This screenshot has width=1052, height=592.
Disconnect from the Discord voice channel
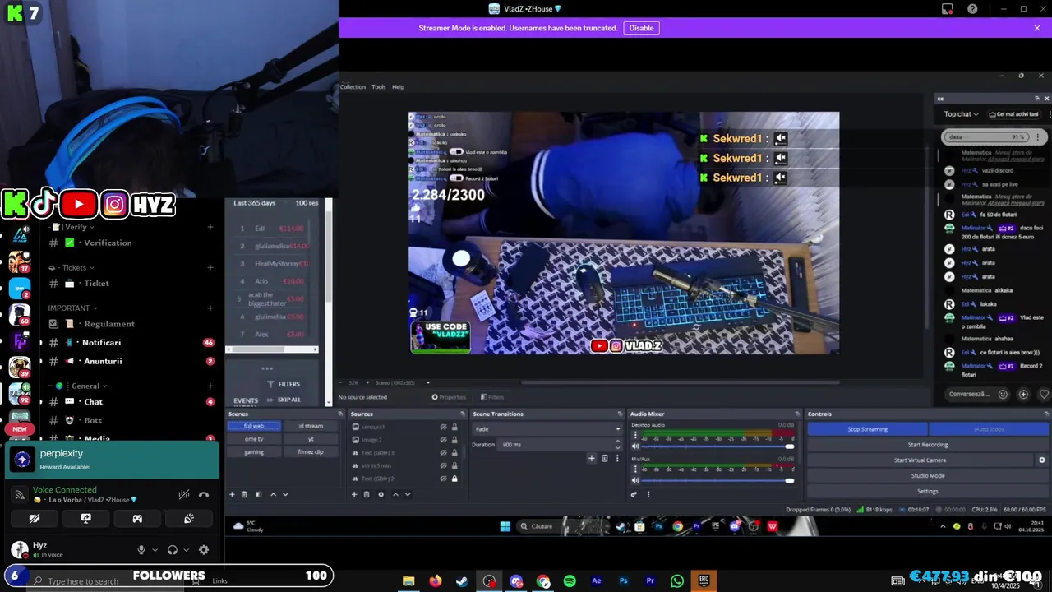204,494
